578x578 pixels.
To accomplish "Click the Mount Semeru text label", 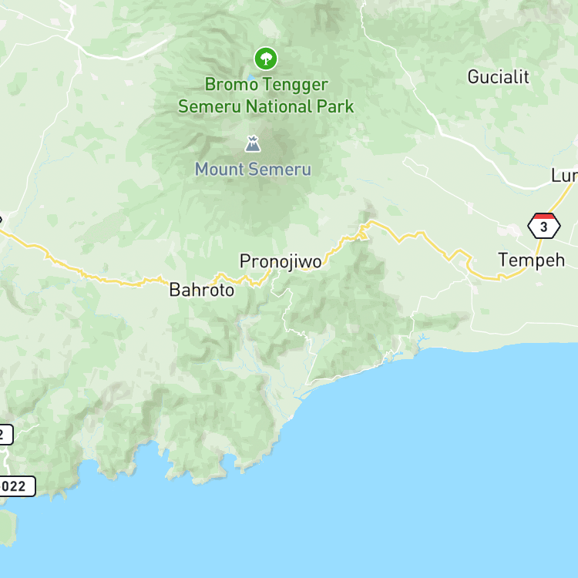I will 253,170.
